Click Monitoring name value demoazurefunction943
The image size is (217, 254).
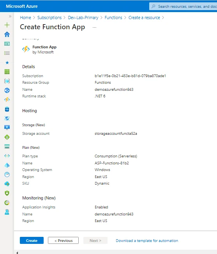[114, 214]
